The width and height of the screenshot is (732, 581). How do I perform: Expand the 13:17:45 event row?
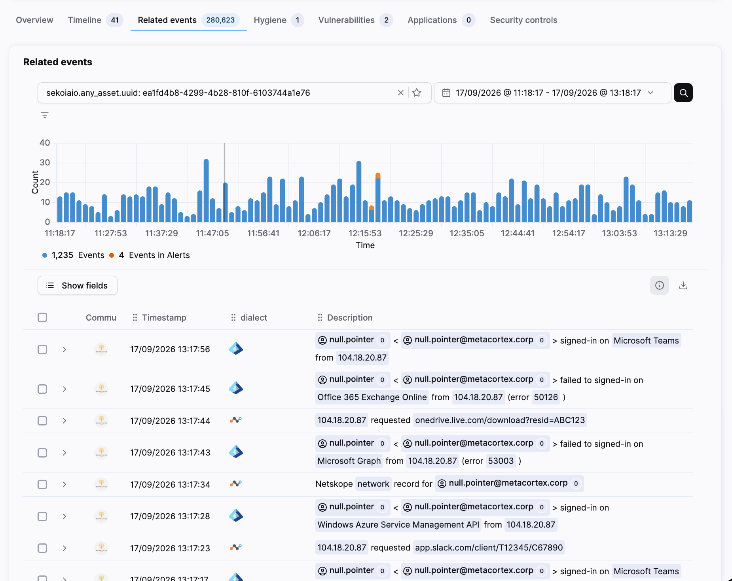64,389
